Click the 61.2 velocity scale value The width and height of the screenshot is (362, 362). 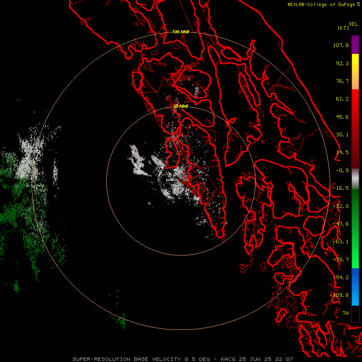342,99
